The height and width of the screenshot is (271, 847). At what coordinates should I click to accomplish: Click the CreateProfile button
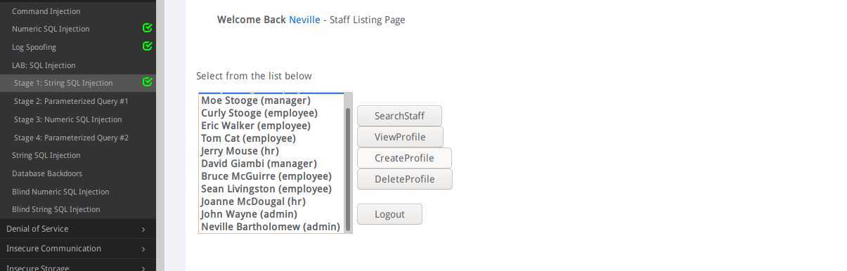pos(404,158)
